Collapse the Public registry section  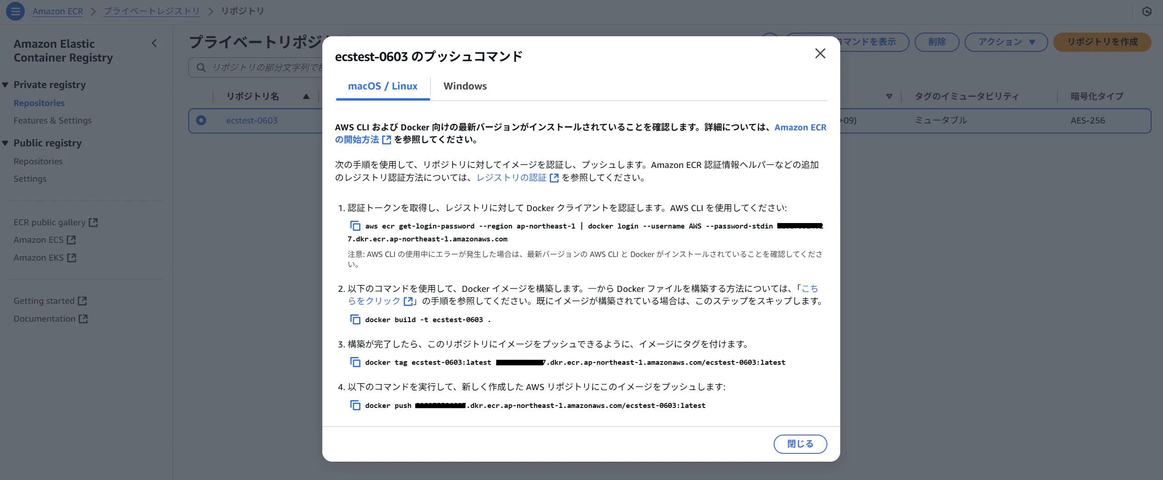(x=6, y=143)
